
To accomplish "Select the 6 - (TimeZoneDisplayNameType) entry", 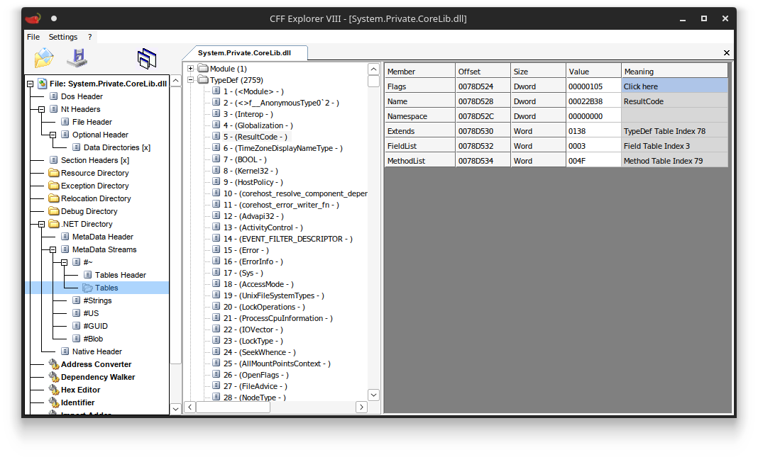I will tap(282, 148).
